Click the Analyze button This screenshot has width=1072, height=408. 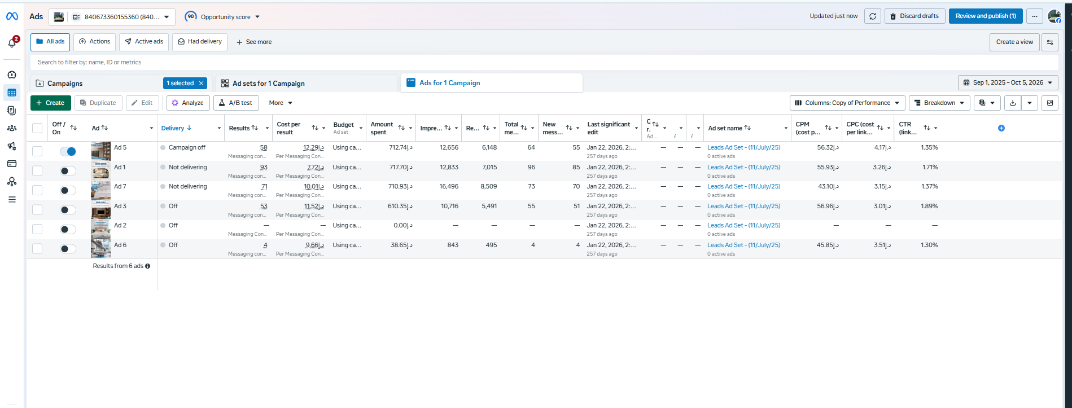click(188, 103)
